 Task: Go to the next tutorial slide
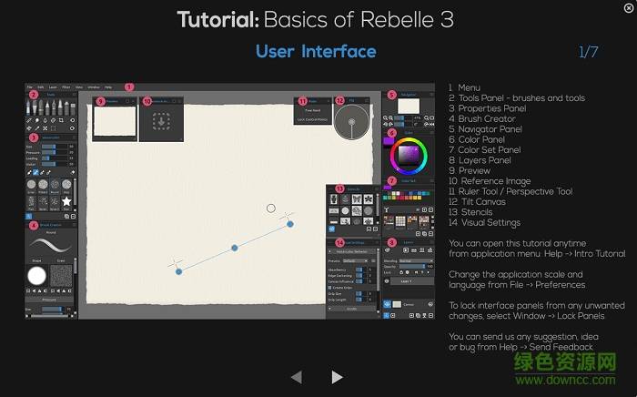(x=338, y=376)
